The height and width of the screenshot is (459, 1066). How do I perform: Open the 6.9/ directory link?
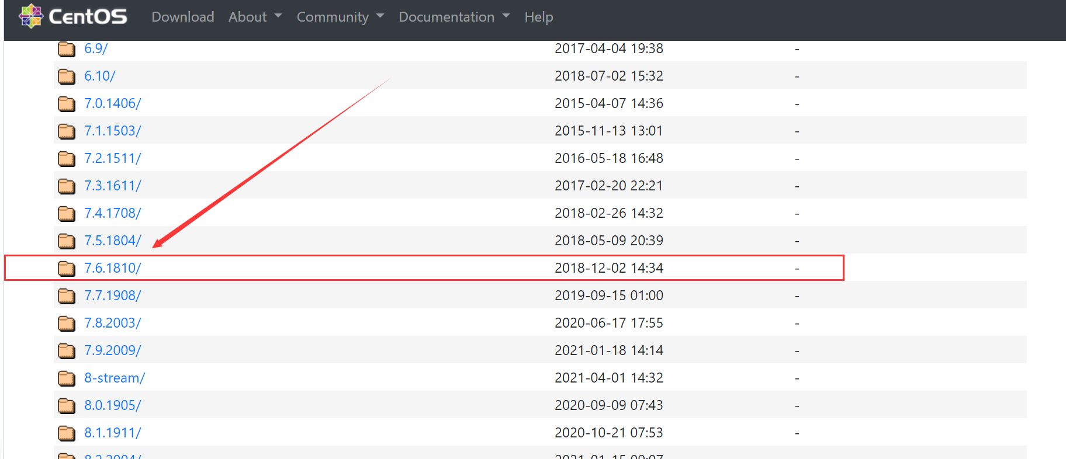tap(96, 48)
